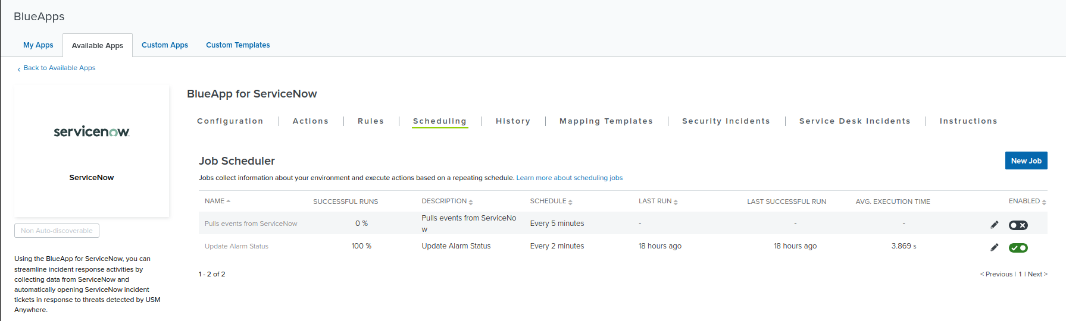This screenshot has height=321, width=1066.
Task: Click the 3.869 s execution time value
Action: point(904,246)
